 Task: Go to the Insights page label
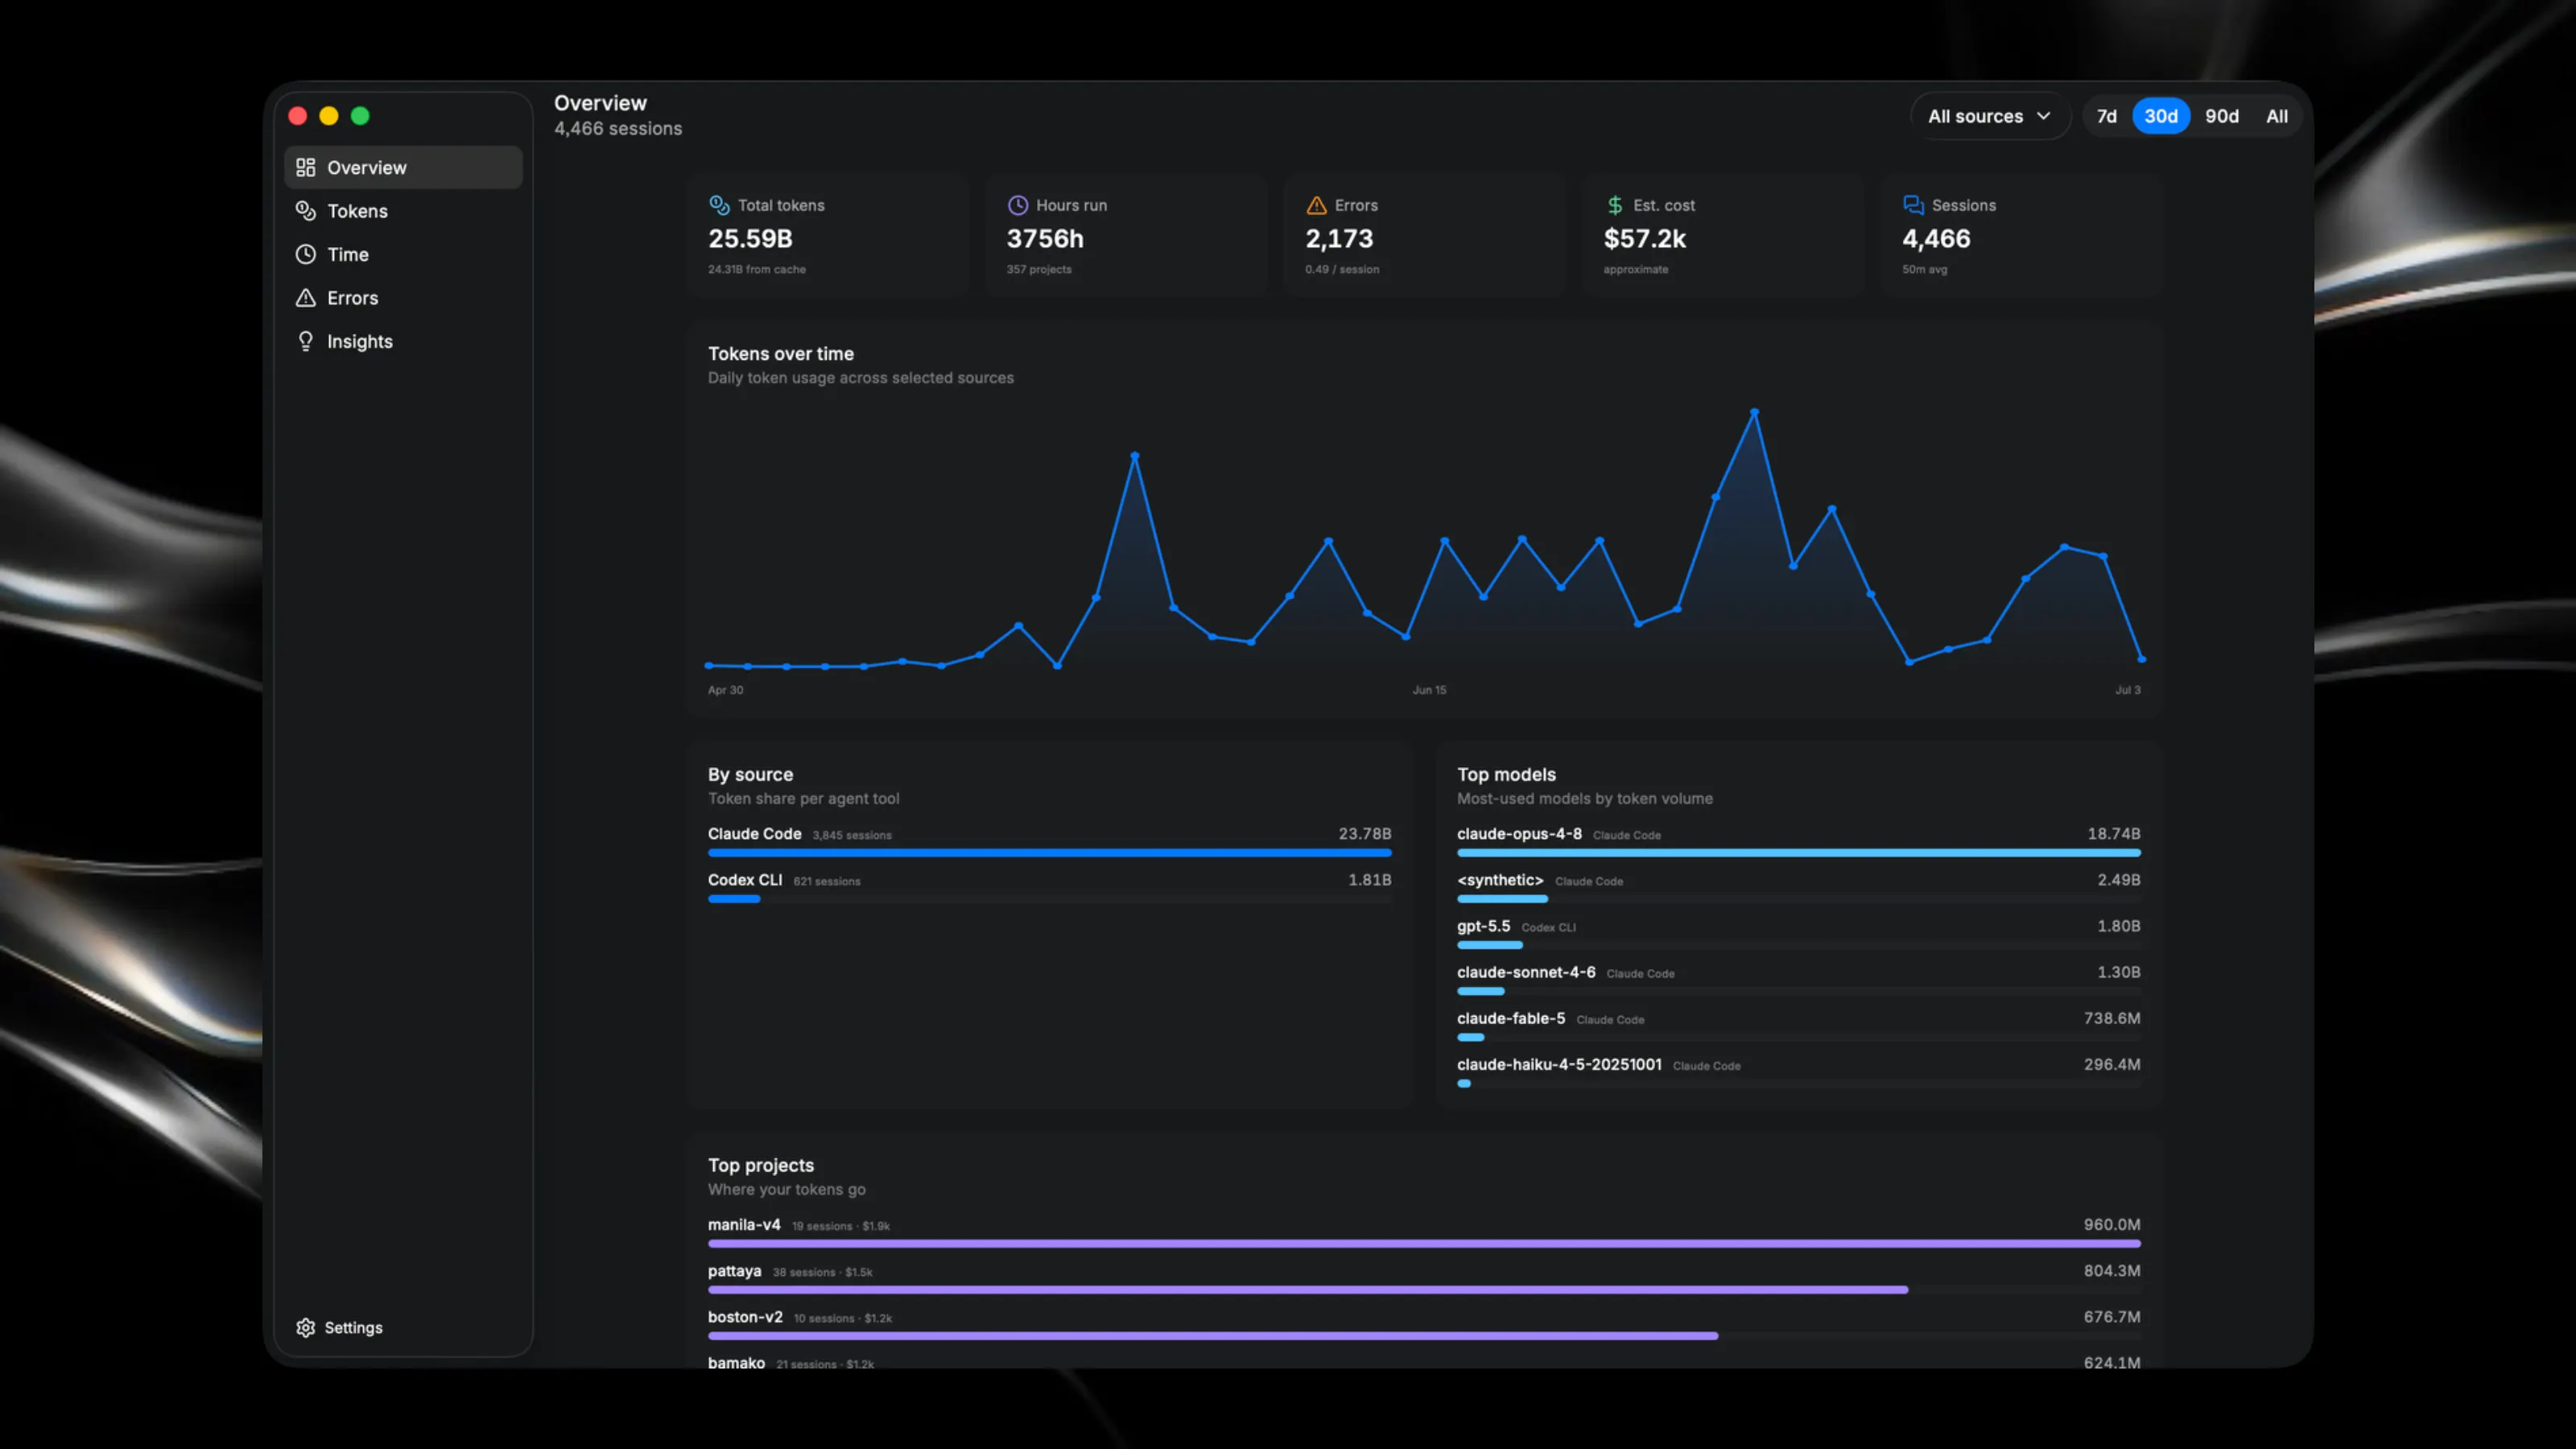coord(359,342)
